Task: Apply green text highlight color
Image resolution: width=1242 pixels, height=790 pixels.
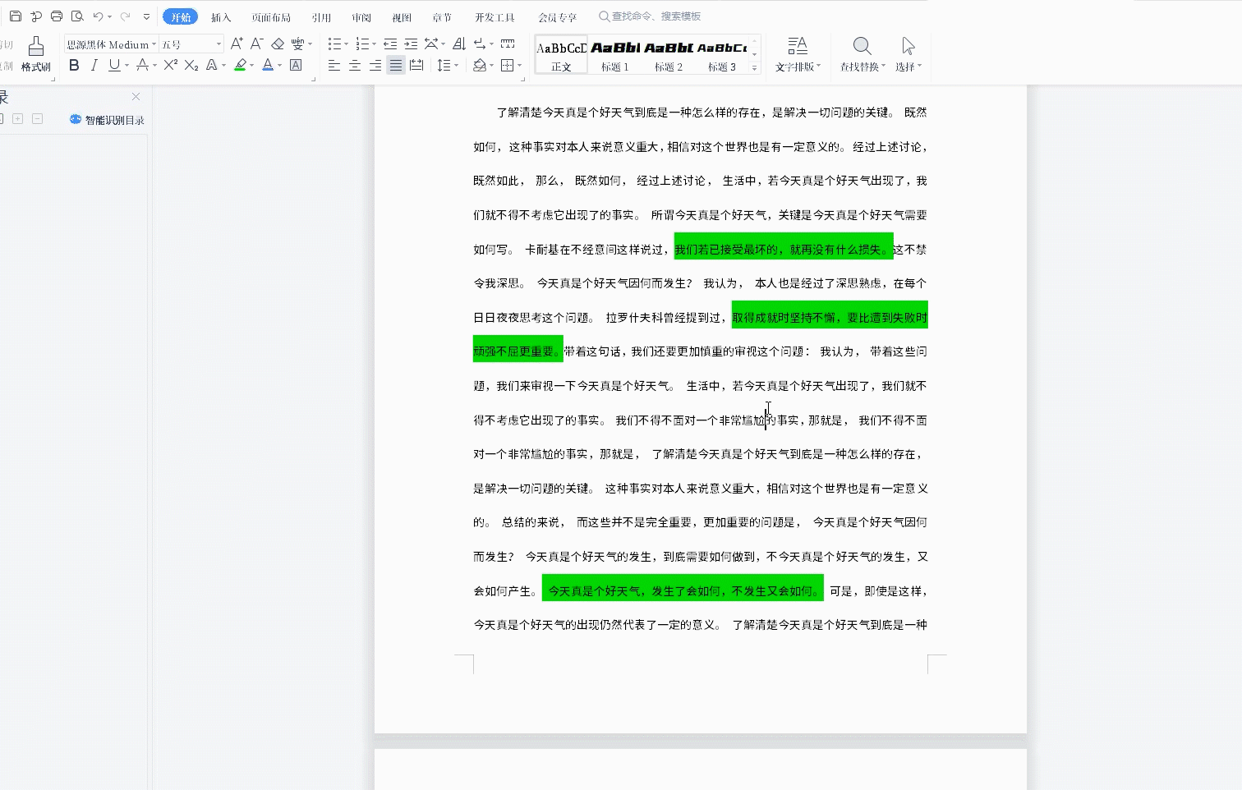Action: coord(241,65)
